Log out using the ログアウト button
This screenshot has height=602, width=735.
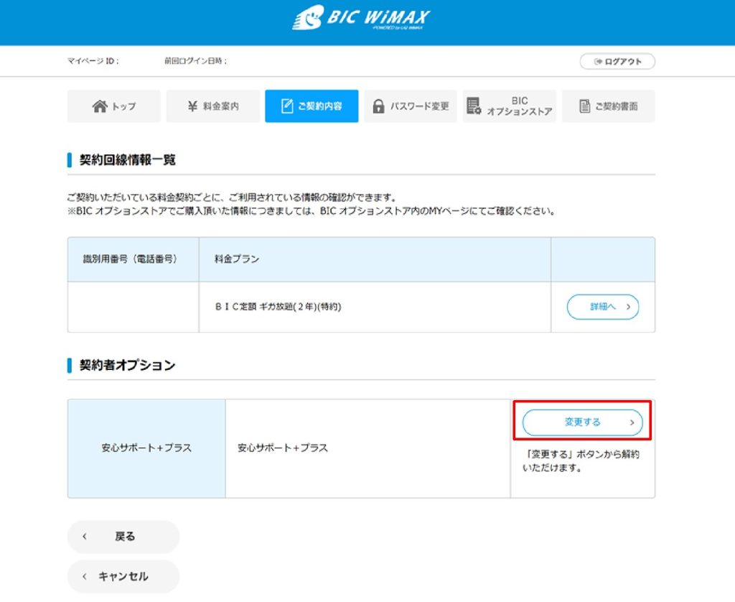point(617,62)
